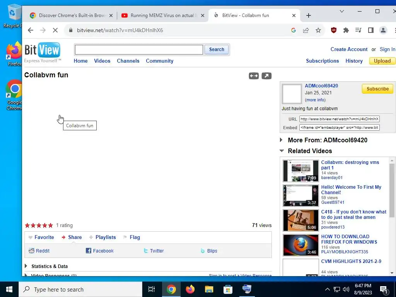Stop loading the BitView page
Screen dimensions: 396x297
(x=55, y=30)
